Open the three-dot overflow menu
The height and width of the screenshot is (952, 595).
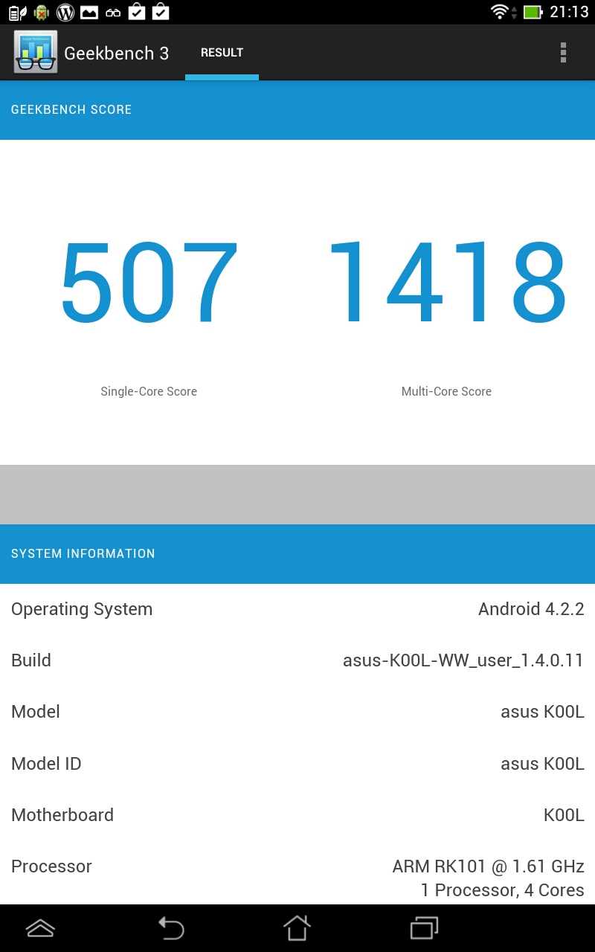pyautogui.click(x=563, y=52)
